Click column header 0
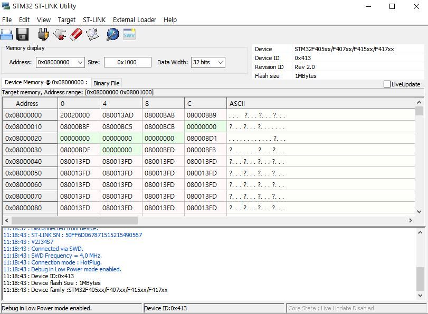Viewport: 428px width, 314px height. tap(79, 104)
